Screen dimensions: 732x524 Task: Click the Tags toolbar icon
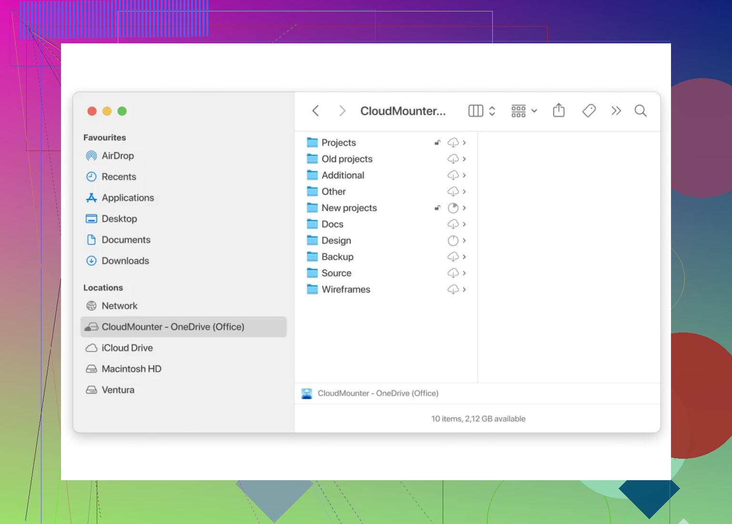coord(589,111)
